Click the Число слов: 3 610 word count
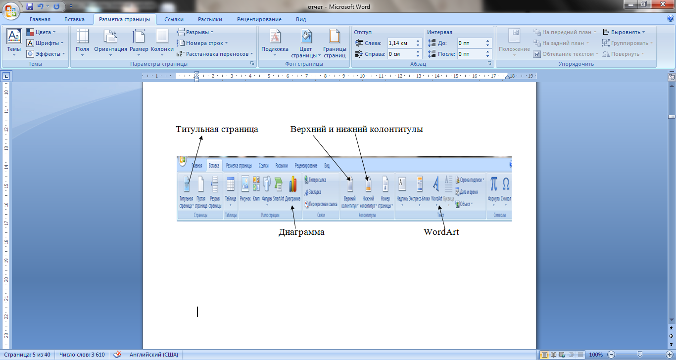Image resolution: width=676 pixels, height=360 pixels. point(82,355)
